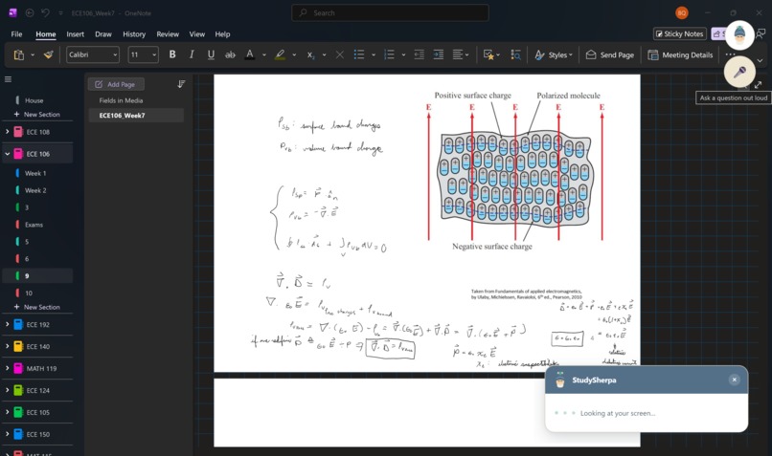Open the font color dropdown arrow
The image size is (772, 456).
tap(264, 55)
